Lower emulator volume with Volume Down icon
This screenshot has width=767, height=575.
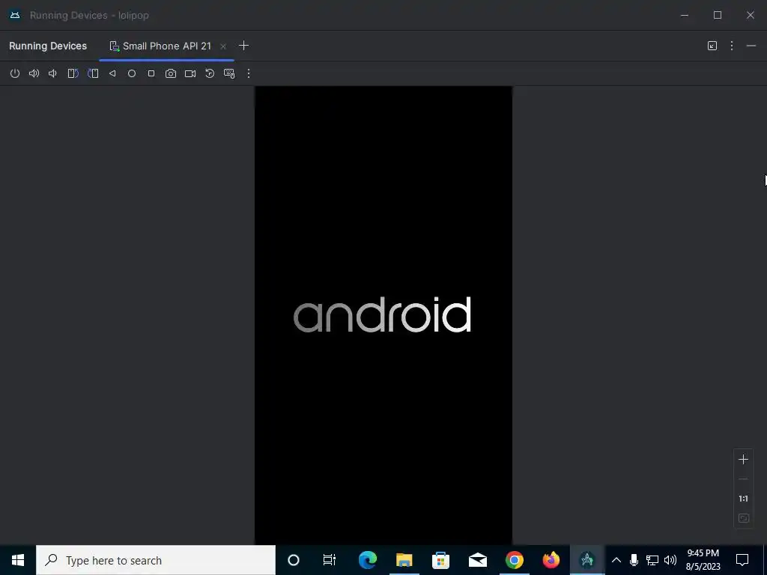(x=53, y=73)
